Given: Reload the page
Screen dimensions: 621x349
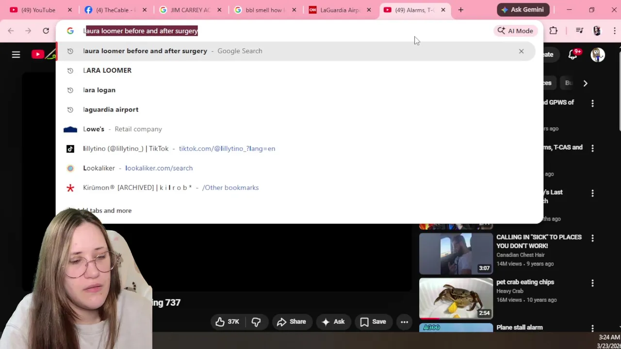Looking at the screenshot, I should [x=46, y=31].
